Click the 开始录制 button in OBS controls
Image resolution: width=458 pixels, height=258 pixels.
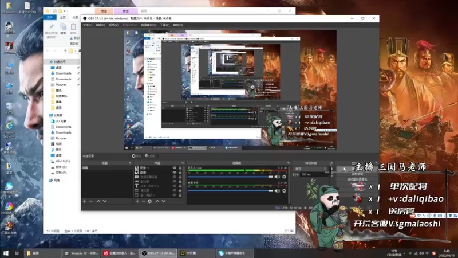(357, 174)
